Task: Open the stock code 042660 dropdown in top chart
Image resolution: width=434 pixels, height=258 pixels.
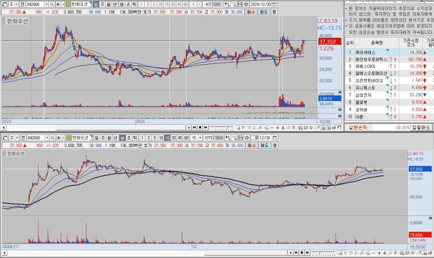Action: point(47,4)
